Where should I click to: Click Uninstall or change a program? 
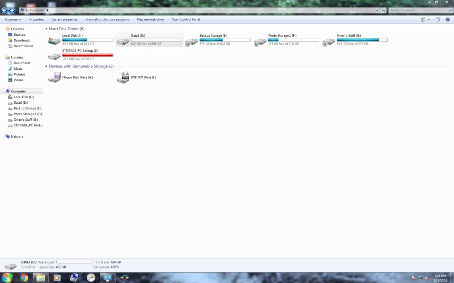tap(107, 19)
